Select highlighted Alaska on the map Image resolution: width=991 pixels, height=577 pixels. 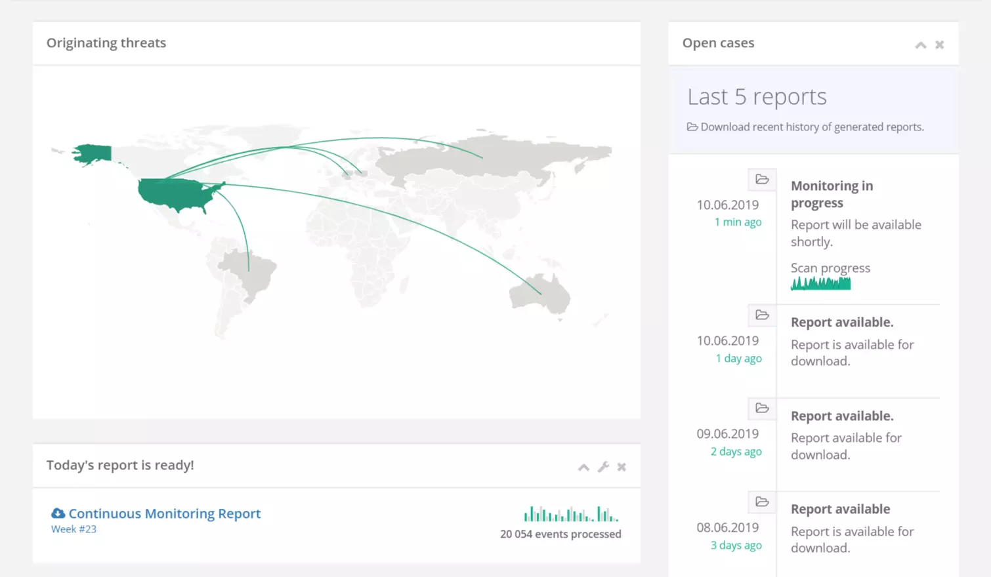92,154
